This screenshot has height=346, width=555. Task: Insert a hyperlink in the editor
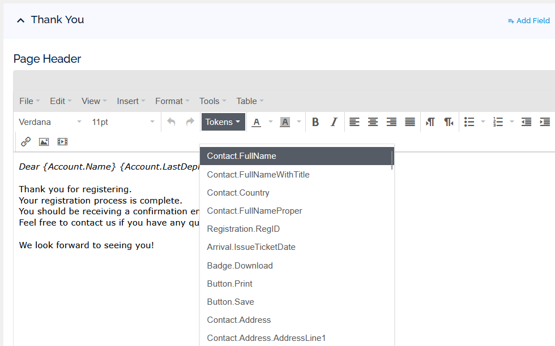[25, 141]
